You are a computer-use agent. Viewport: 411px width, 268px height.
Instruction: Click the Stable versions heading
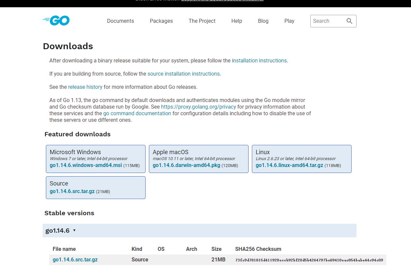pyautogui.click(x=69, y=213)
